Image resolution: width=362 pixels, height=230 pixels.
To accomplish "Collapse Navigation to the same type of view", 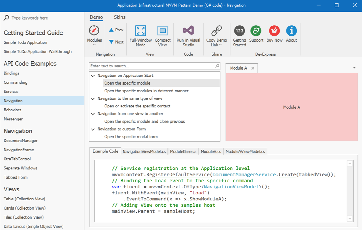I will point(93,99).
